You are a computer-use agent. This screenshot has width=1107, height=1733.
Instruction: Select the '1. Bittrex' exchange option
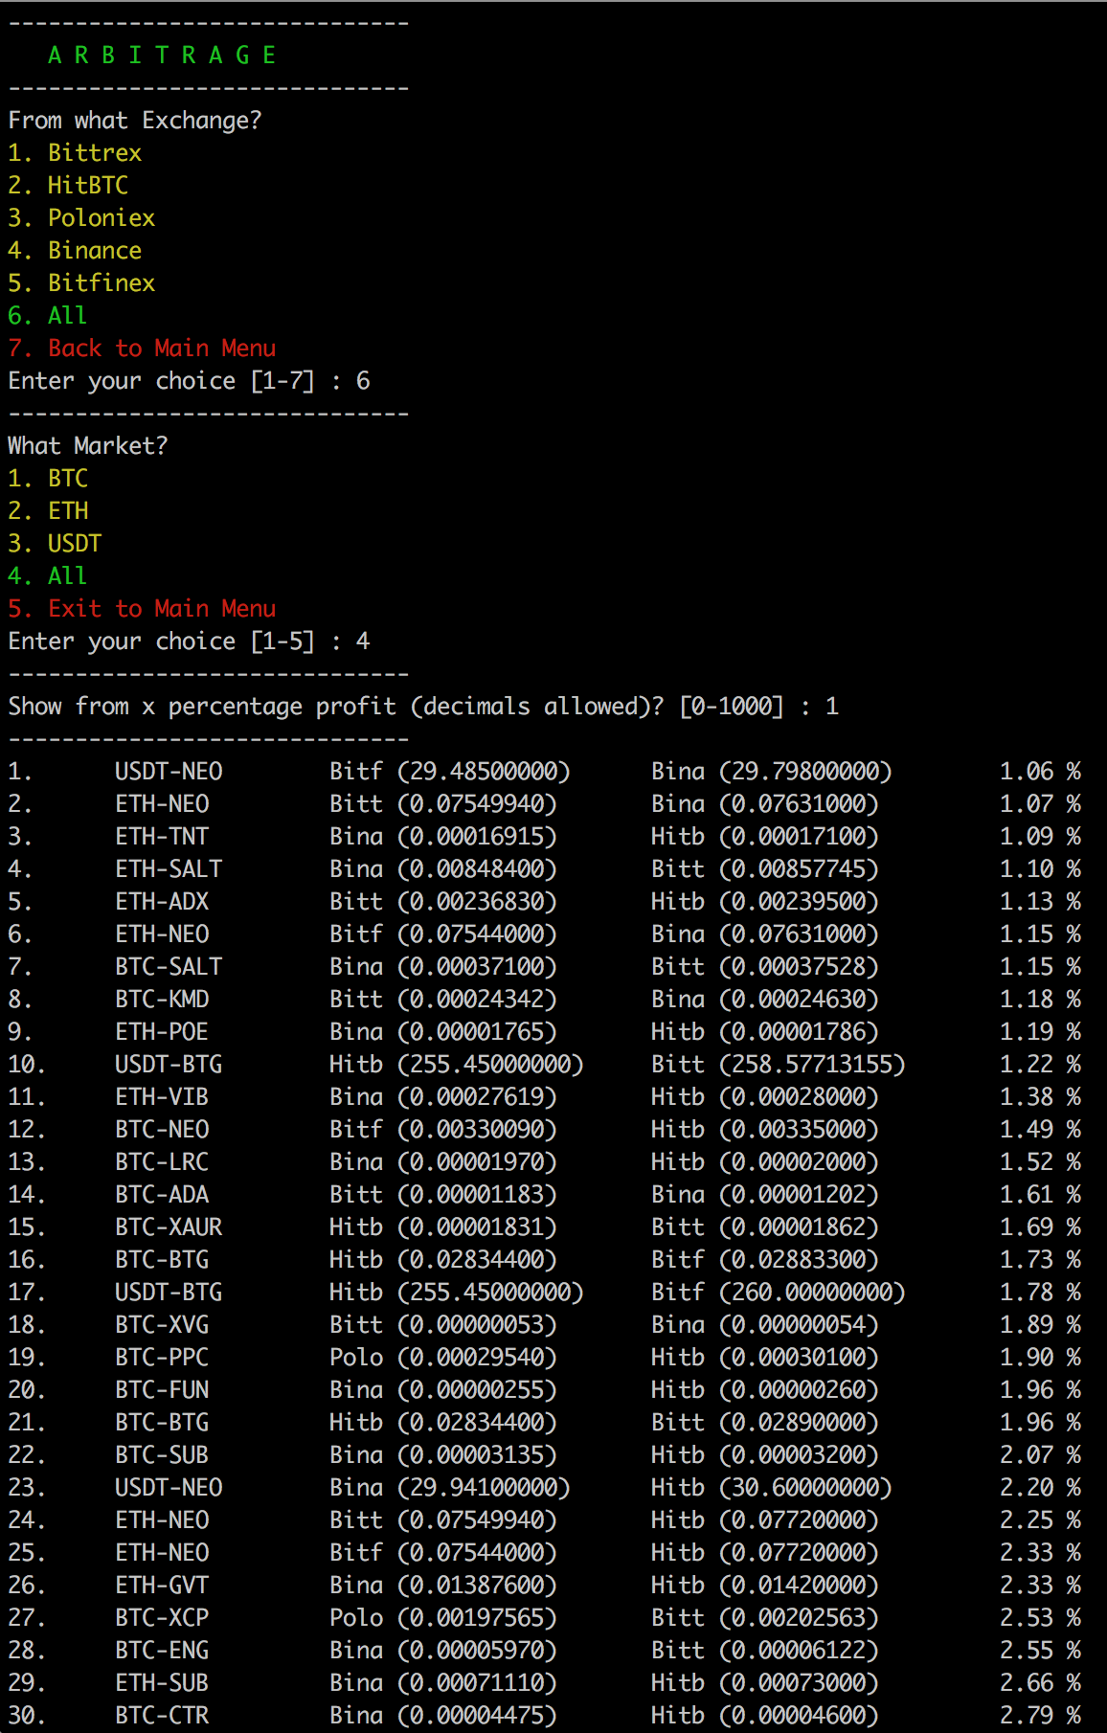(75, 153)
